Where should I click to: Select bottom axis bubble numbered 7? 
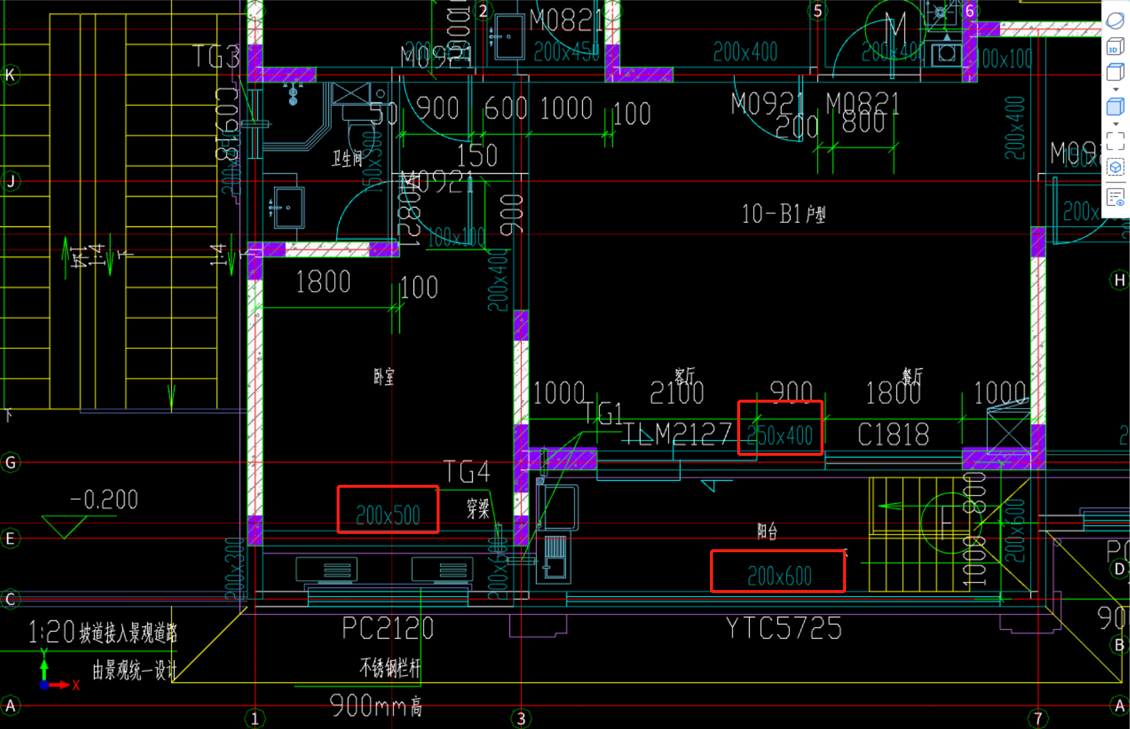[1038, 718]
